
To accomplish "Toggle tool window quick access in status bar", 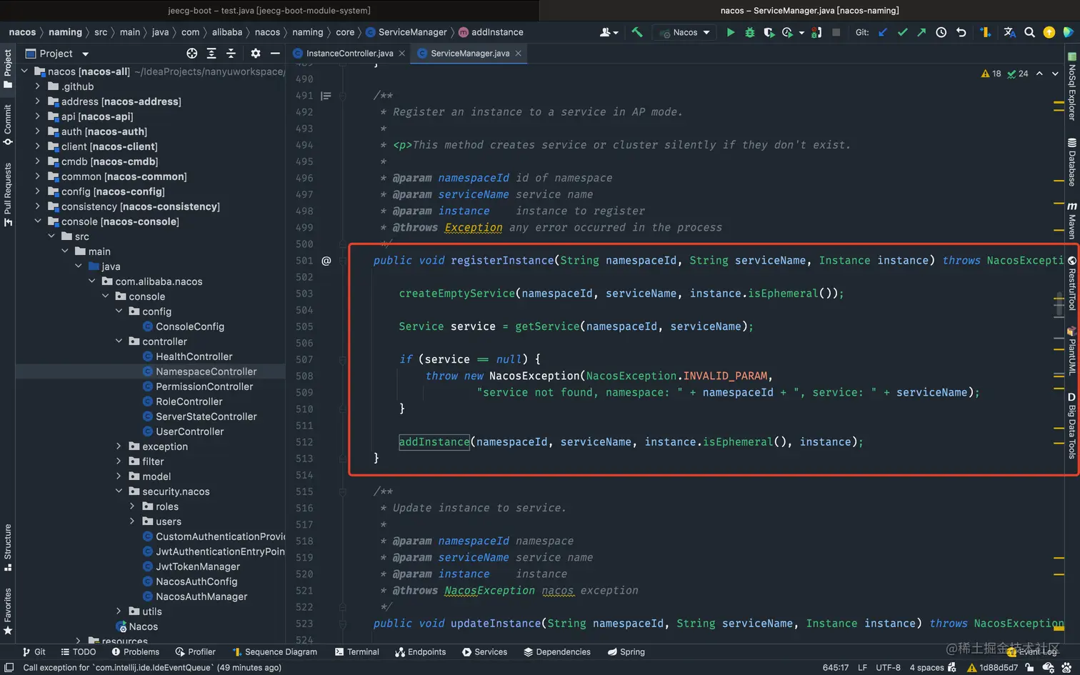I will 9,667.
